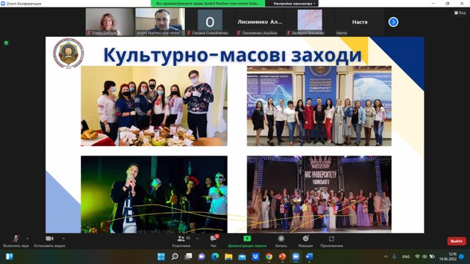Image resolution: width=470 pixels, height=264 pixels.
Task: Select Andrii Nachev video thumbnail
Action: point(160,22)
